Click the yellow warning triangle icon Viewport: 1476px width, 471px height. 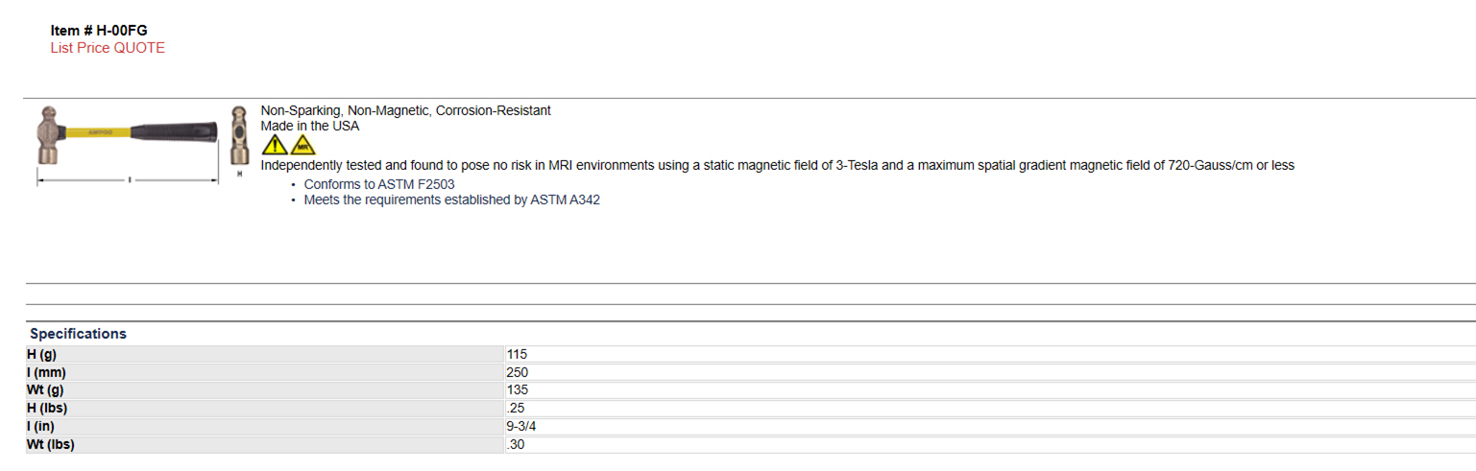pos(275,146)
